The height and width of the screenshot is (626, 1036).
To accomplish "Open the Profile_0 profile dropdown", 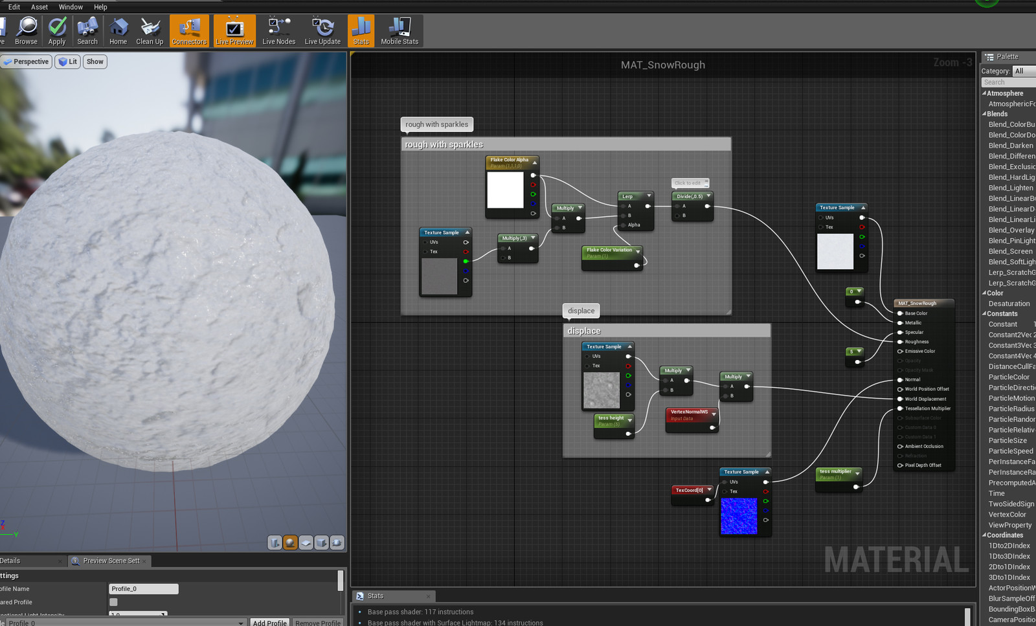I will click(126, 623).
